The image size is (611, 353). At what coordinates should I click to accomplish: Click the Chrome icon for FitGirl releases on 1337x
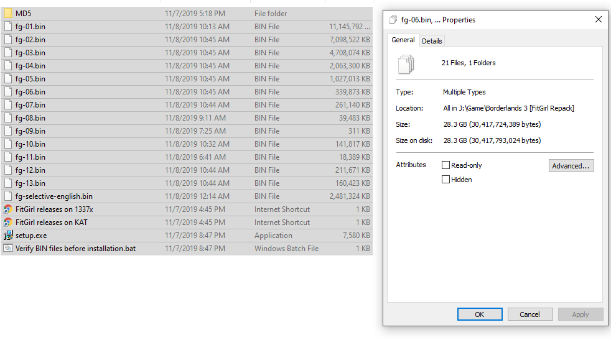click(8, 209)
